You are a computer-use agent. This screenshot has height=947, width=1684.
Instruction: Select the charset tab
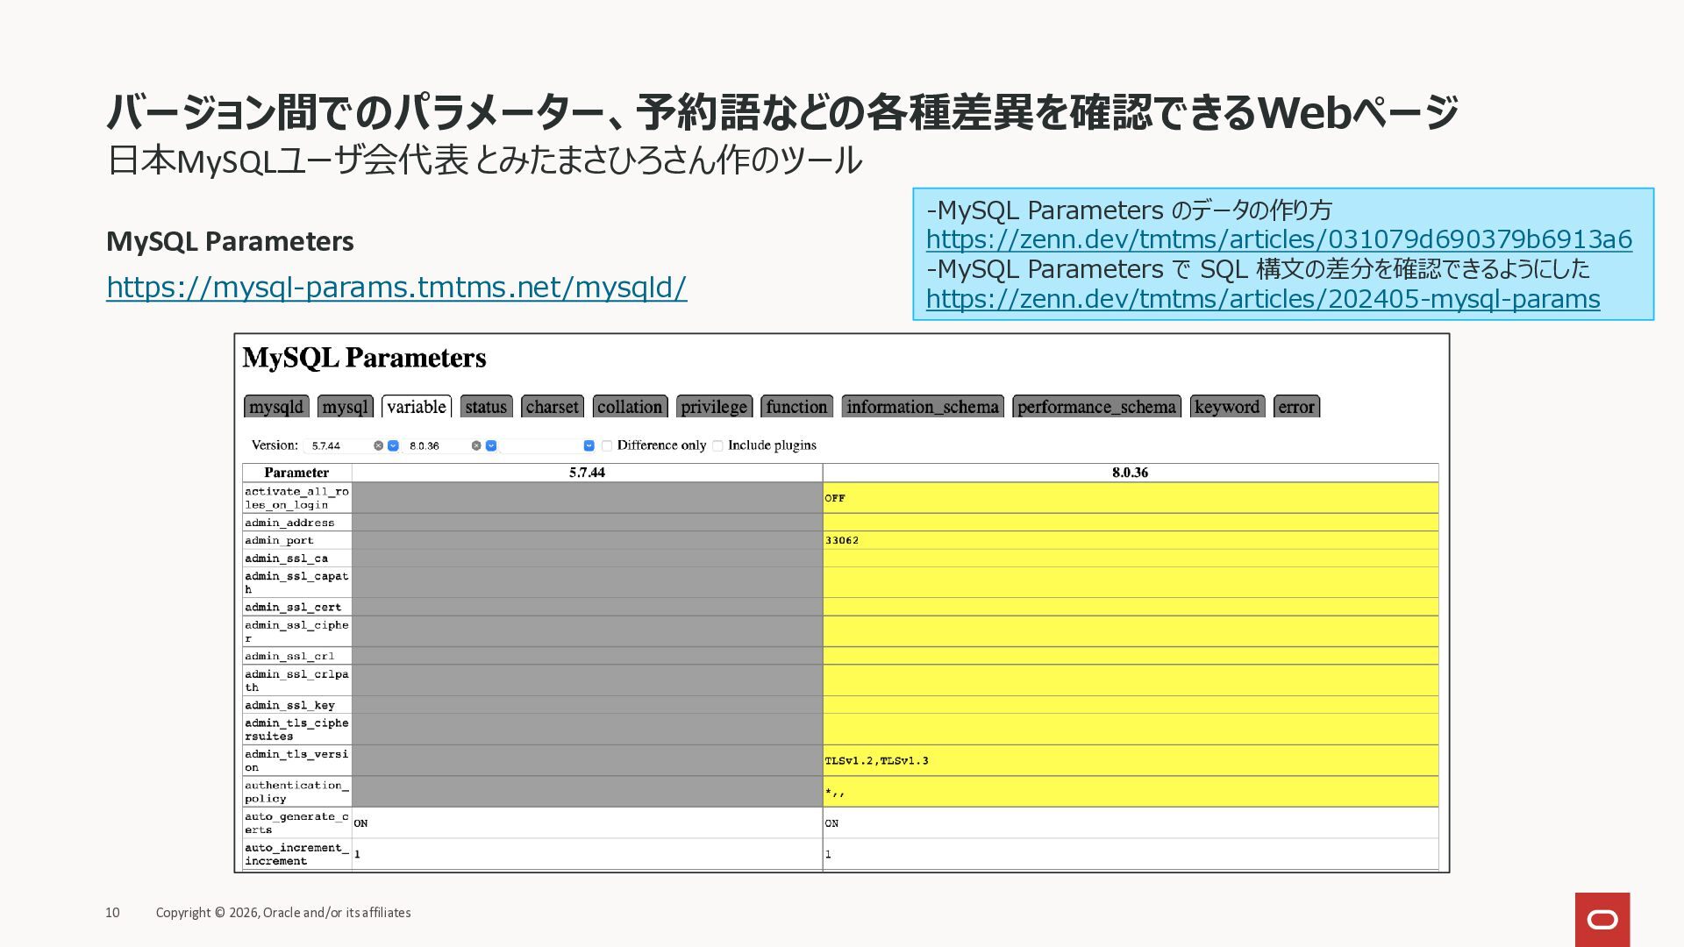click(552, 407)
